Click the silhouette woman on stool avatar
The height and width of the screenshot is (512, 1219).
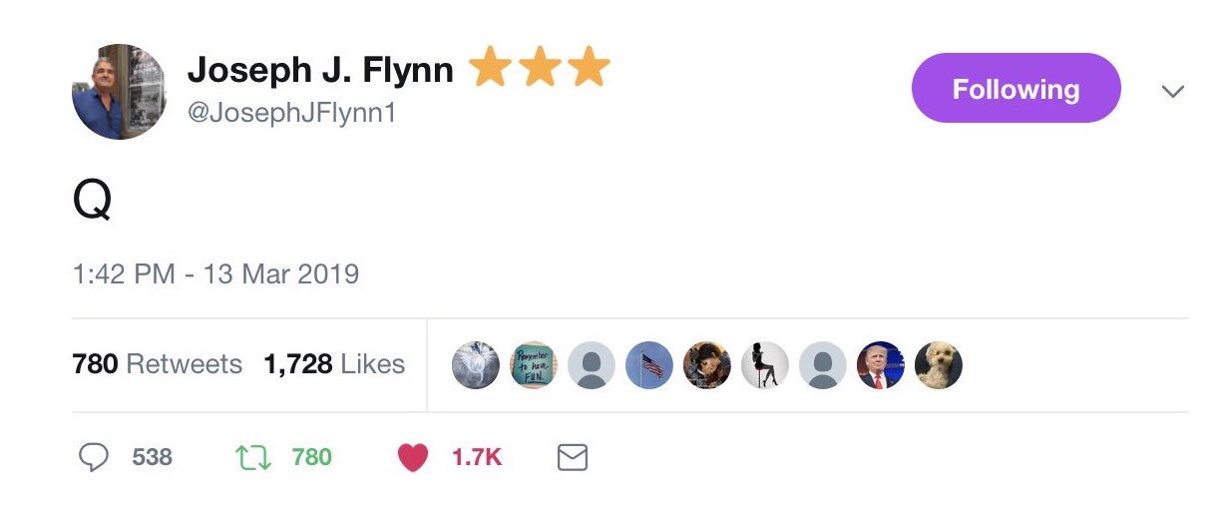[765, 365]
